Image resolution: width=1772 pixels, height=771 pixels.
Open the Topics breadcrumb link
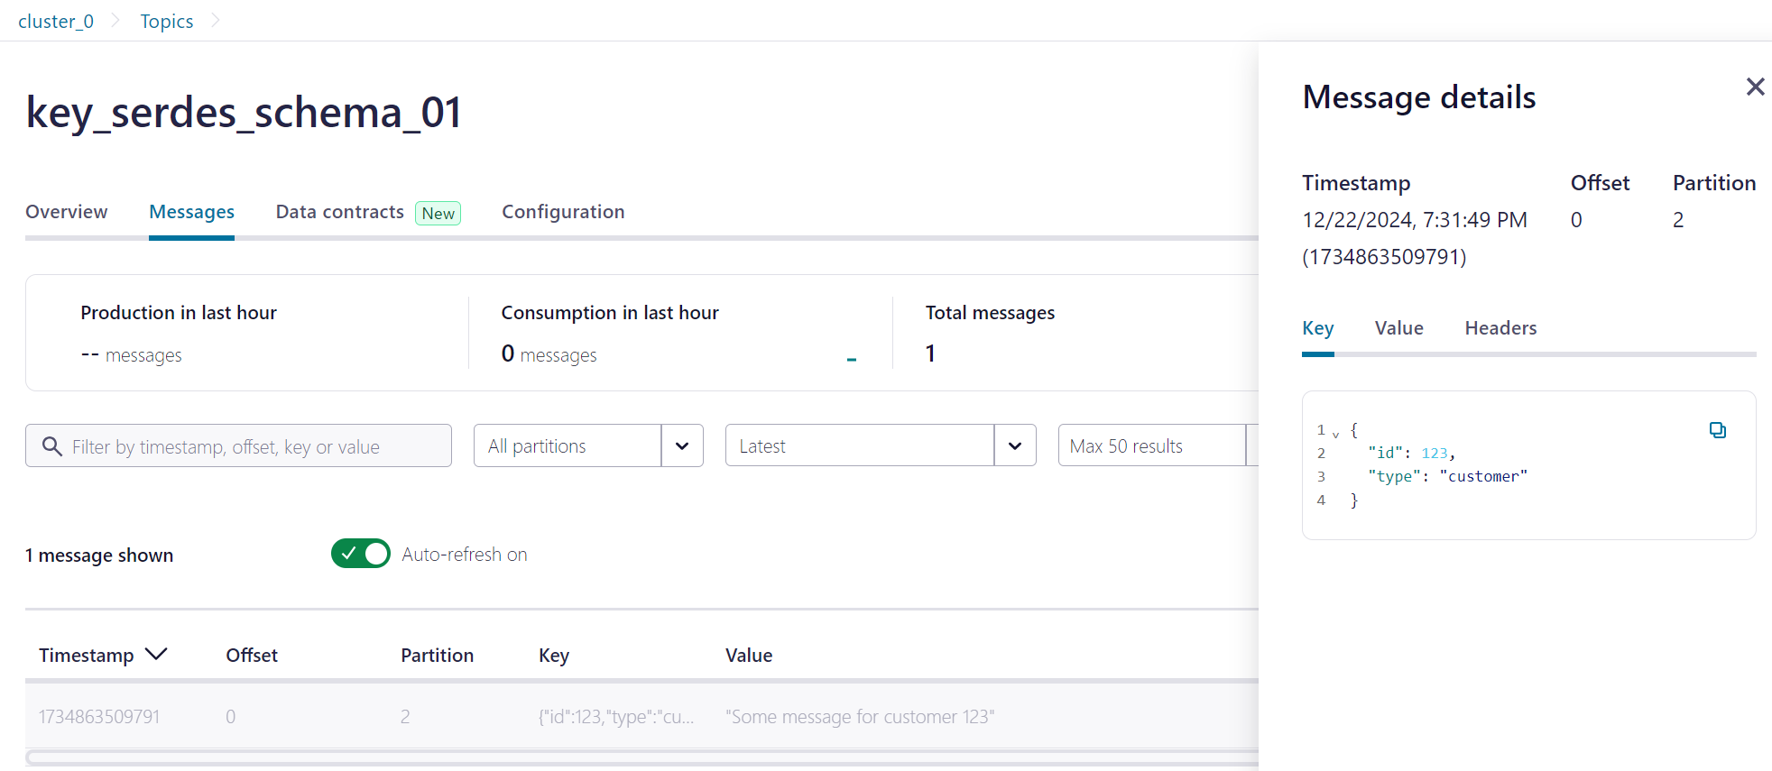pos(167,22)
